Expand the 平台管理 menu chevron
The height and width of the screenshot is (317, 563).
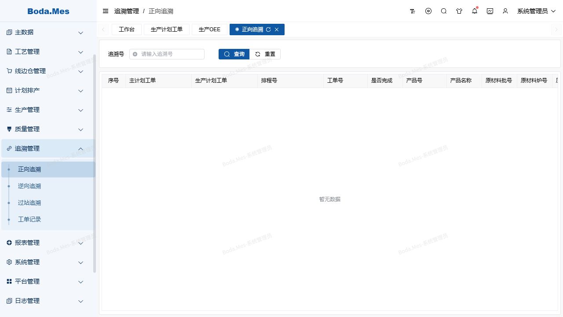pos(80,281)
